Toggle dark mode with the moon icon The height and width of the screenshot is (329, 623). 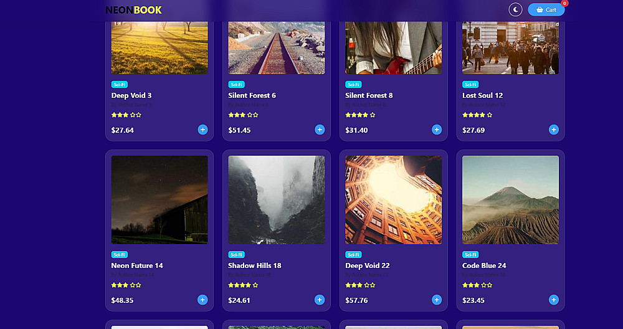(x=515, y=9)
